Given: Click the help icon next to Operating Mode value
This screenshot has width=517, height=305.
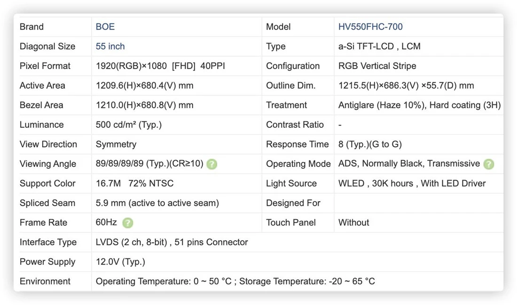Looking at the screenshot, I should (x=489, y=164).
